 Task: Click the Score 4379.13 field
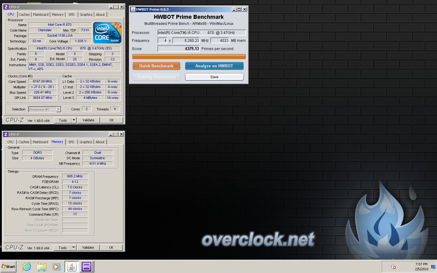click(179, 49)
